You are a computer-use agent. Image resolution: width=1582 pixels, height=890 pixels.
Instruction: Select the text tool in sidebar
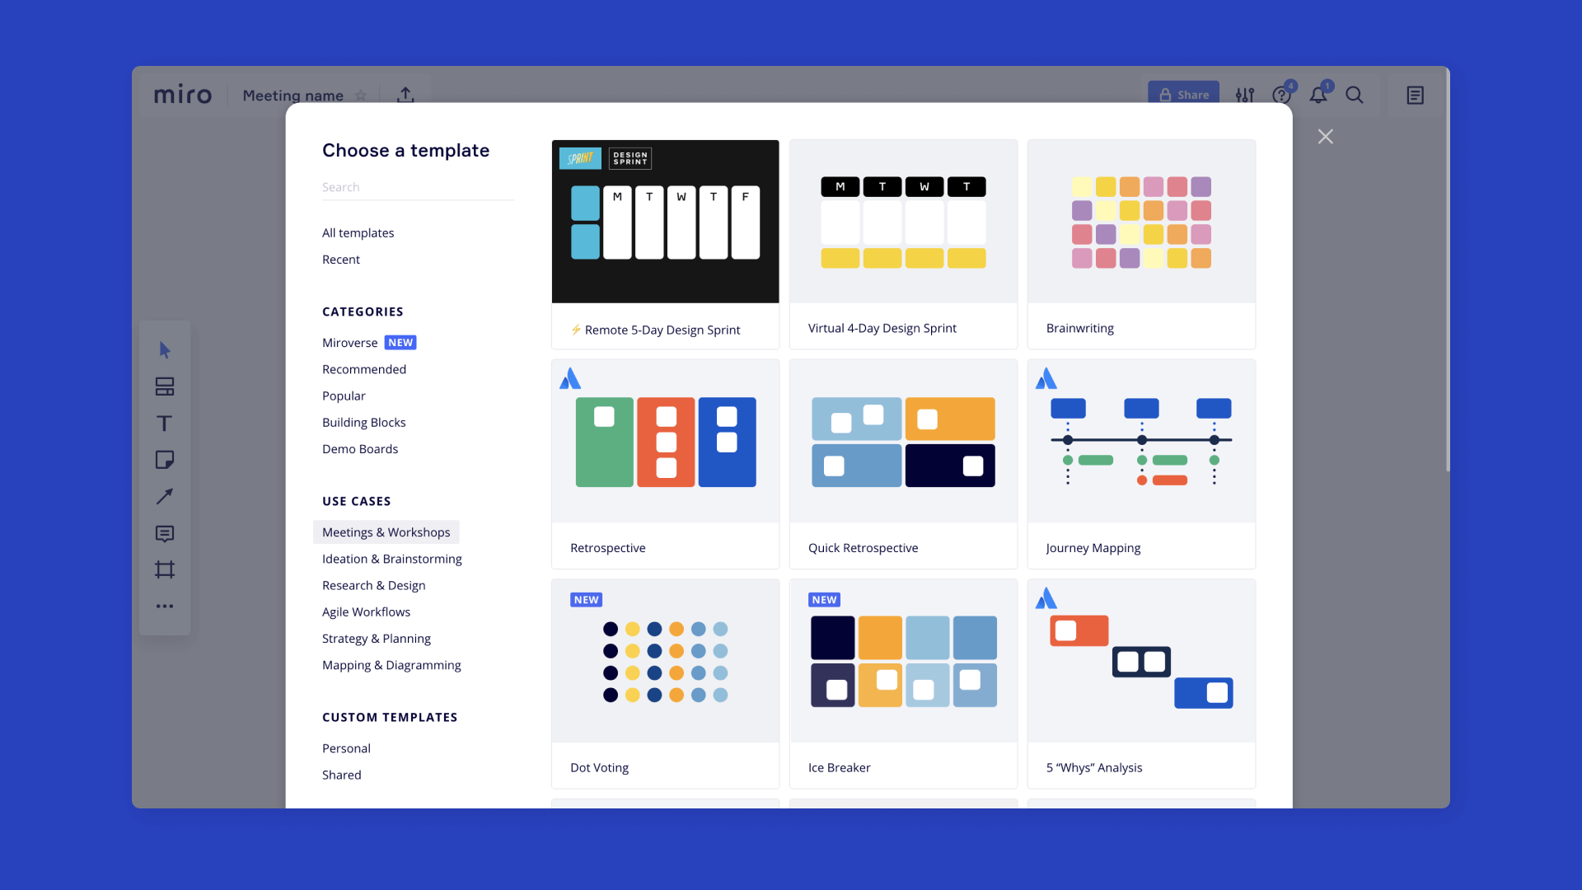pos(165,423)
